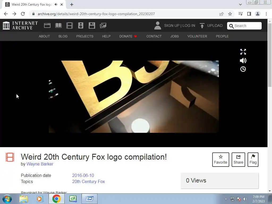The image size is (272, 204).
Task: Open the 2016-06-10 publication date link
Action: pos(83,175)
